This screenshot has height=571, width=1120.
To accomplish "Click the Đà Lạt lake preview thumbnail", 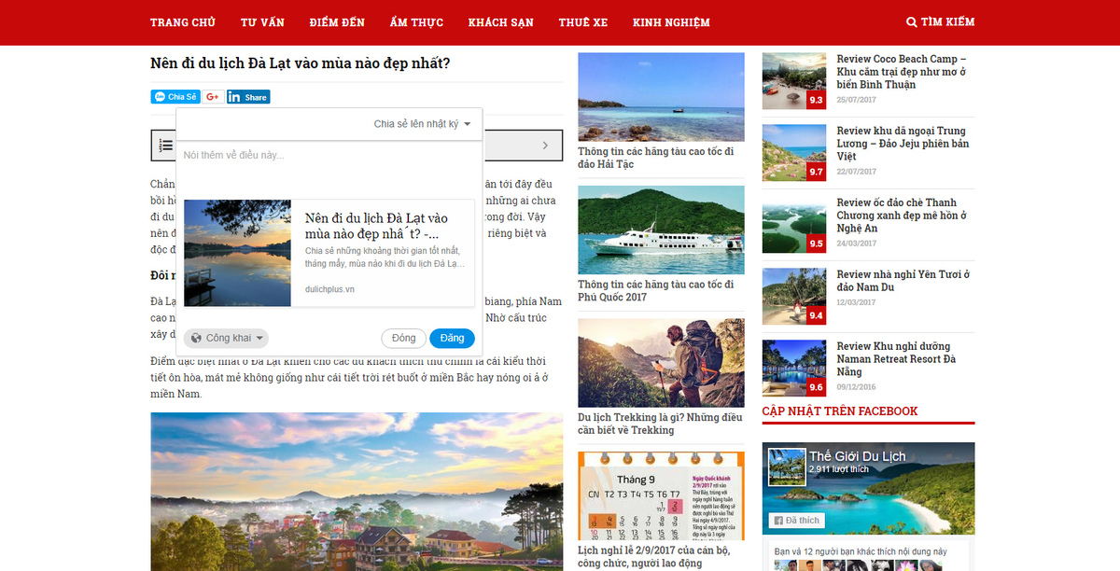I will (238, 253).
